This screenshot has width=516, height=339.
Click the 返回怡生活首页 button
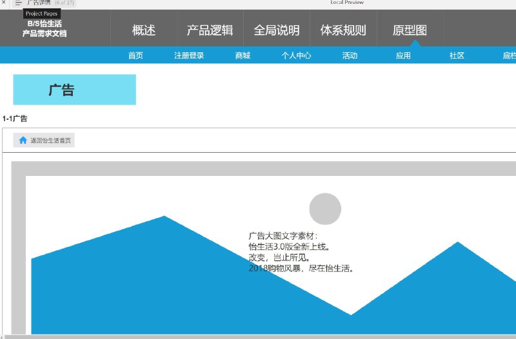(x=44, y=140)
